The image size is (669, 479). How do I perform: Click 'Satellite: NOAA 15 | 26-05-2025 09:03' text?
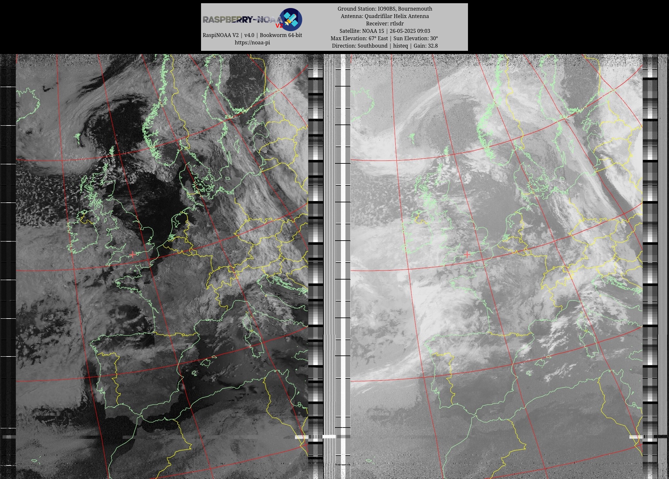click(385, 31)
